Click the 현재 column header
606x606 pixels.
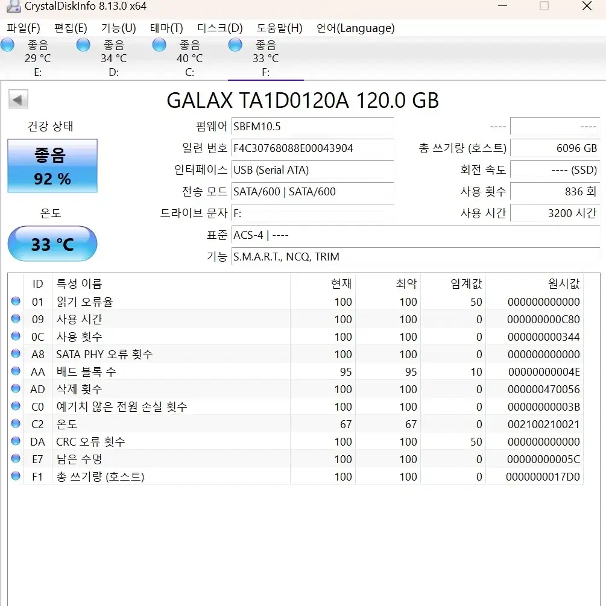323,283
